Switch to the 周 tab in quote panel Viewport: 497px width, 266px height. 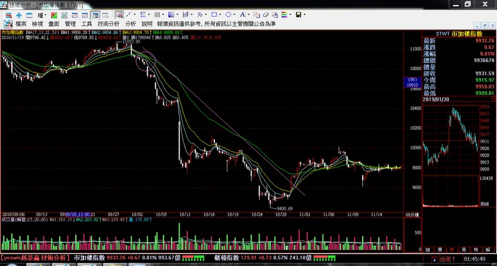point(463,249)
